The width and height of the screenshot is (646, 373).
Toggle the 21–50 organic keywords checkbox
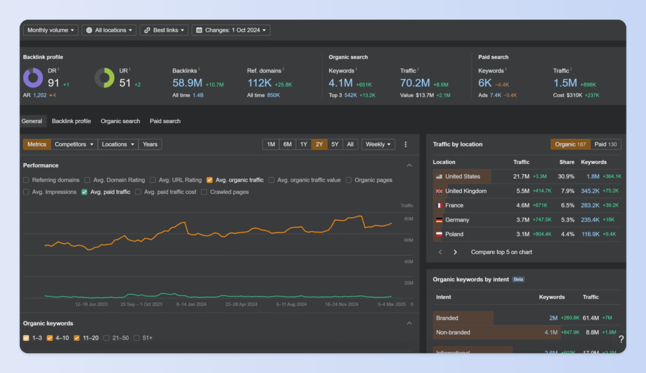click(x=107, y=338)
